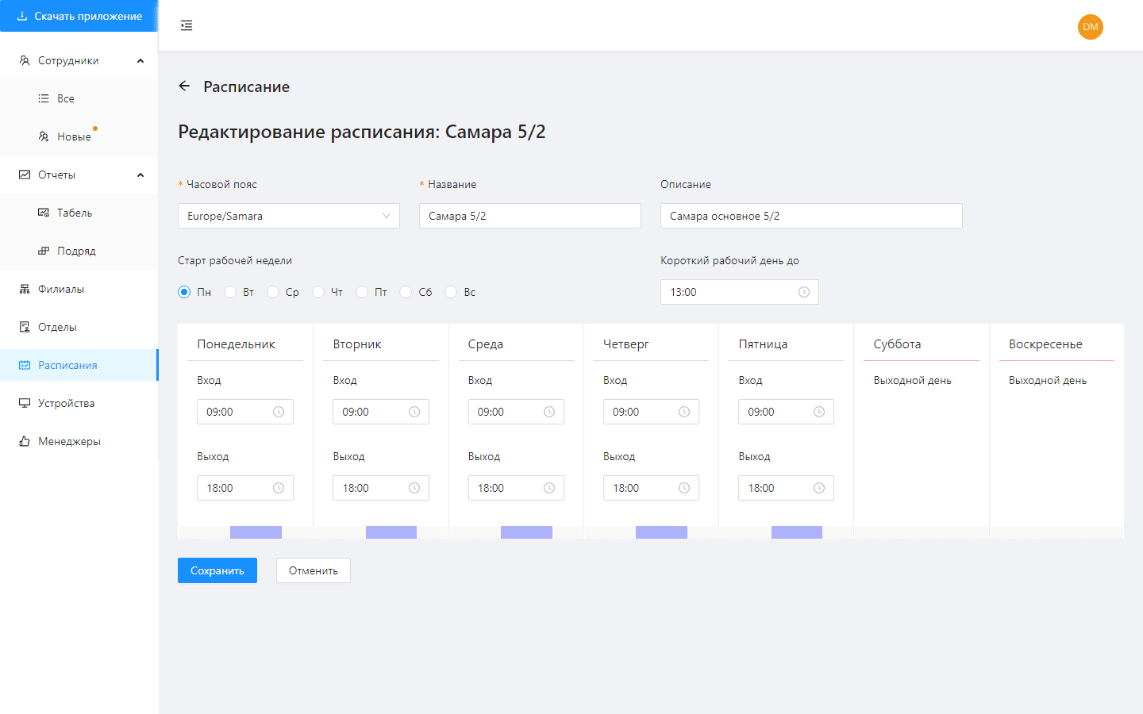The width and height of the screenshot is (1143, 714).
Task: Click Скачать приложение button
Action: (79, 16)
